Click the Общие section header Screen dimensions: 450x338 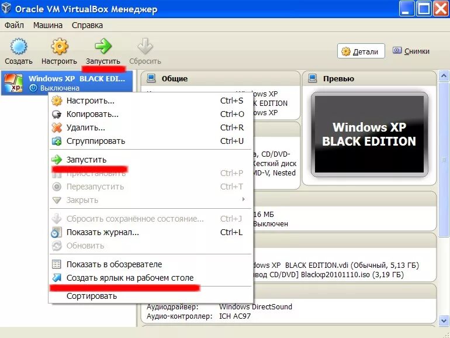pyautogui.click(x=220, y=78)
